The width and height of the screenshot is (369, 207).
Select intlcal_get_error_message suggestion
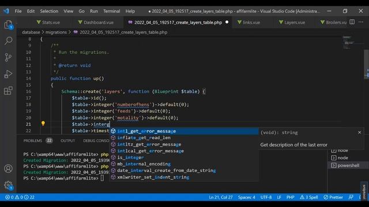184,151
